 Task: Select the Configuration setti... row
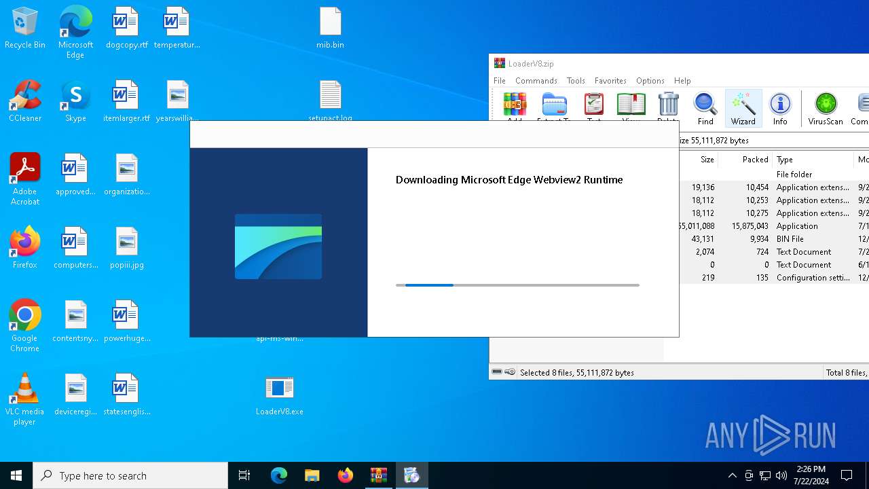click(774, 278)
